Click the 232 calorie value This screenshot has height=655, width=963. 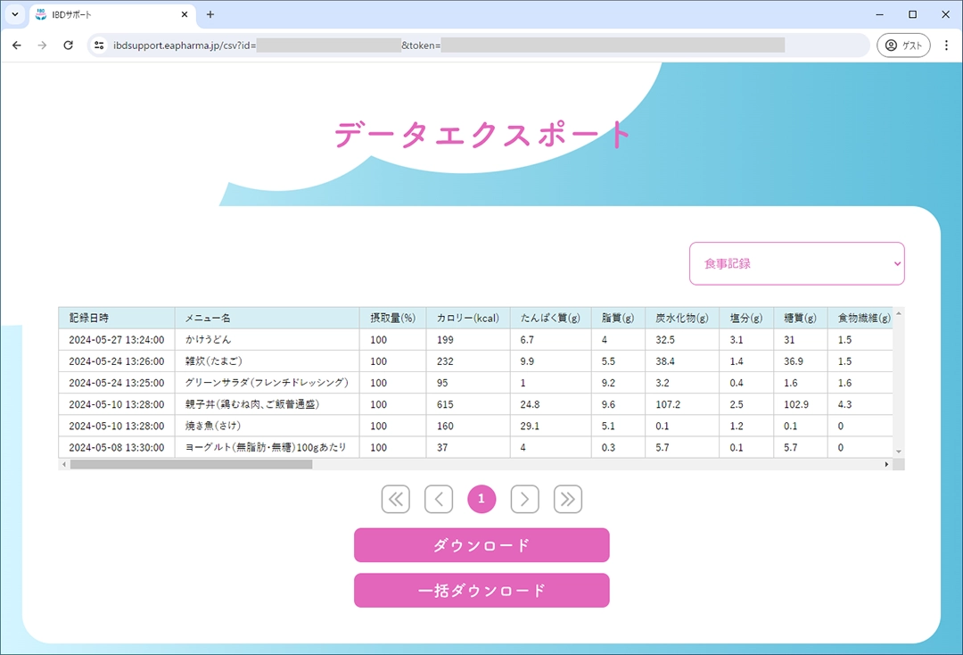point(445,361)
